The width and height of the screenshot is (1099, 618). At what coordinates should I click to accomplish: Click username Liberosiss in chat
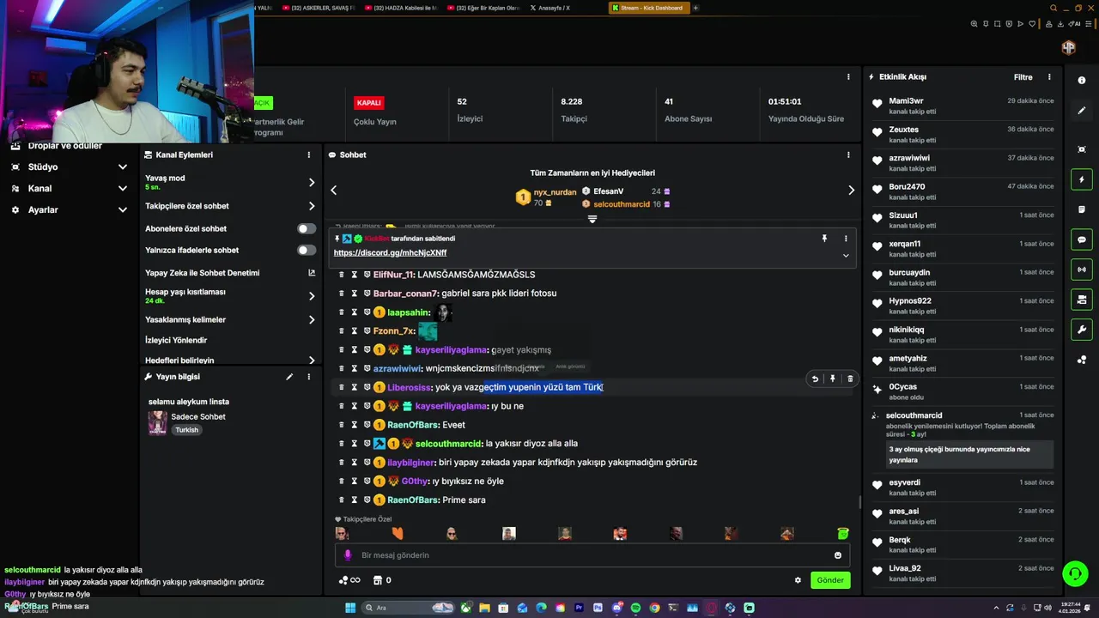pos(410,388)
